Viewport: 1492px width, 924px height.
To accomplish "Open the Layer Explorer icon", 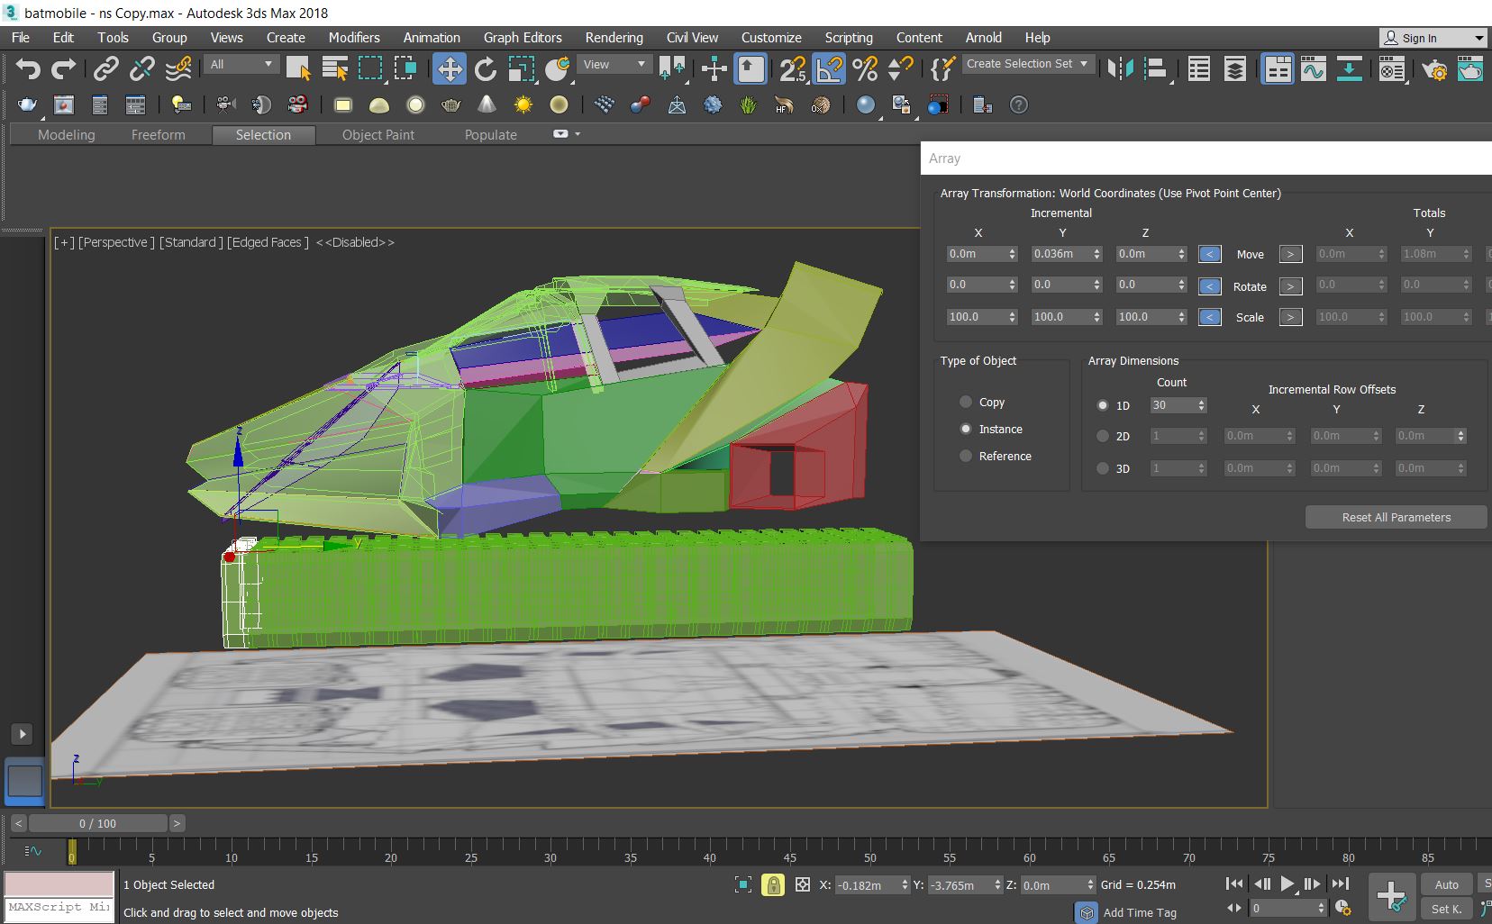I will 1235,68.
